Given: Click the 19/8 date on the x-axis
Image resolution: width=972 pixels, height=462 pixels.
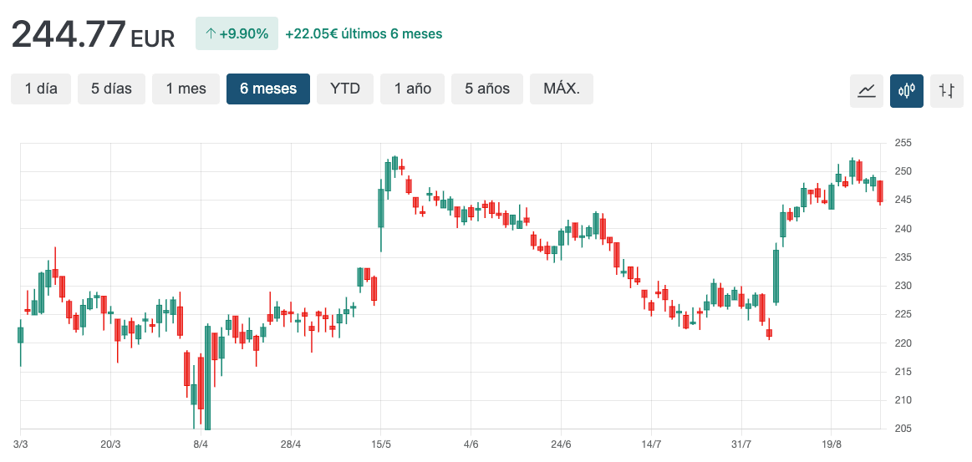Looking at the screenshot, I should (831, 444).
